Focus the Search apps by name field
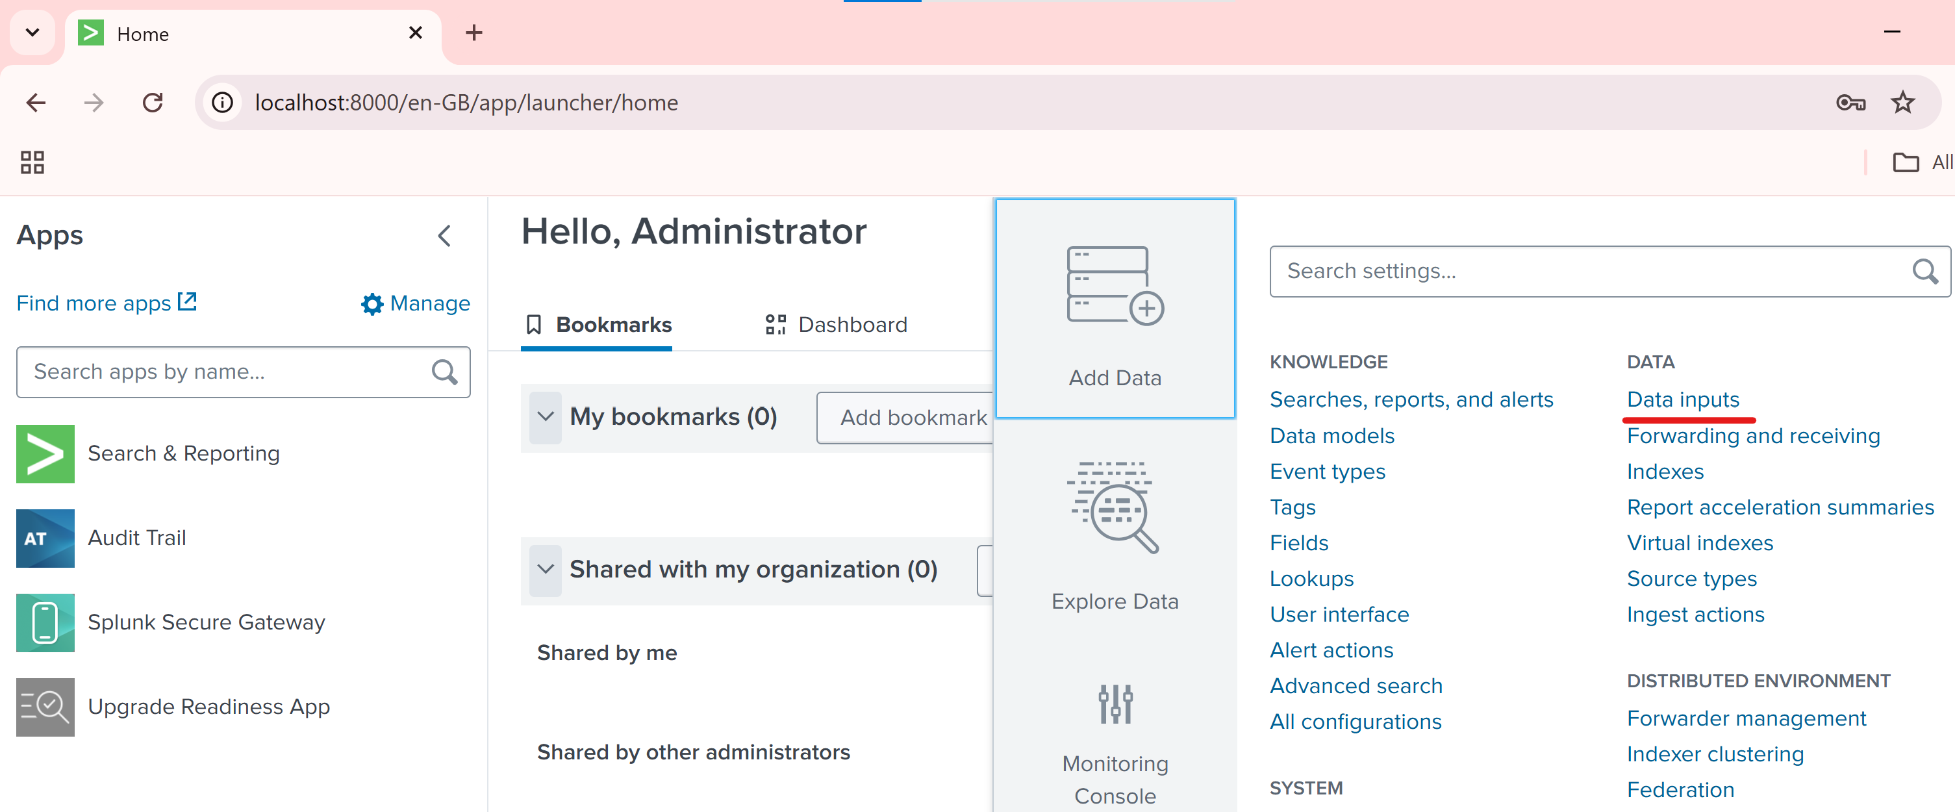The height and width of the screenshot is (812, 1955). coord(228,372)
